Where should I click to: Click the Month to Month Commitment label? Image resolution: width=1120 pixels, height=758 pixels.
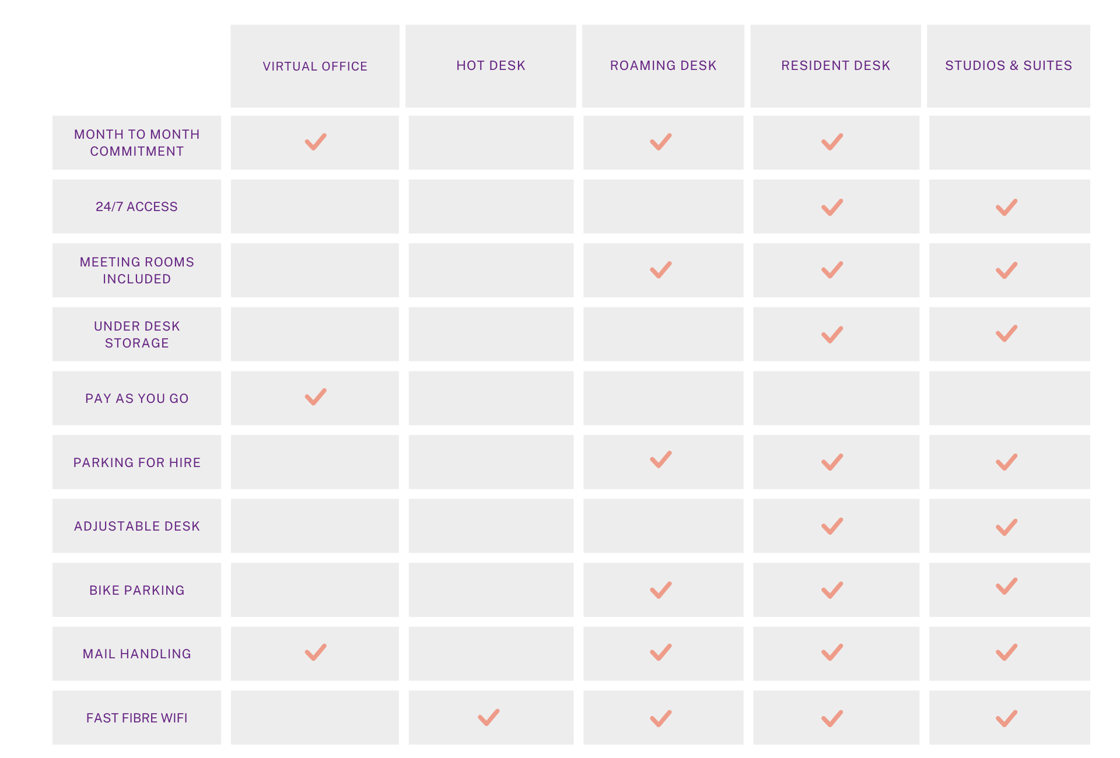[x=136, y=143]
